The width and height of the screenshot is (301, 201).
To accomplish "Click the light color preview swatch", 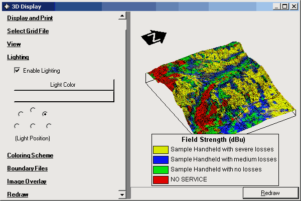I will click(x=64, y=96).
